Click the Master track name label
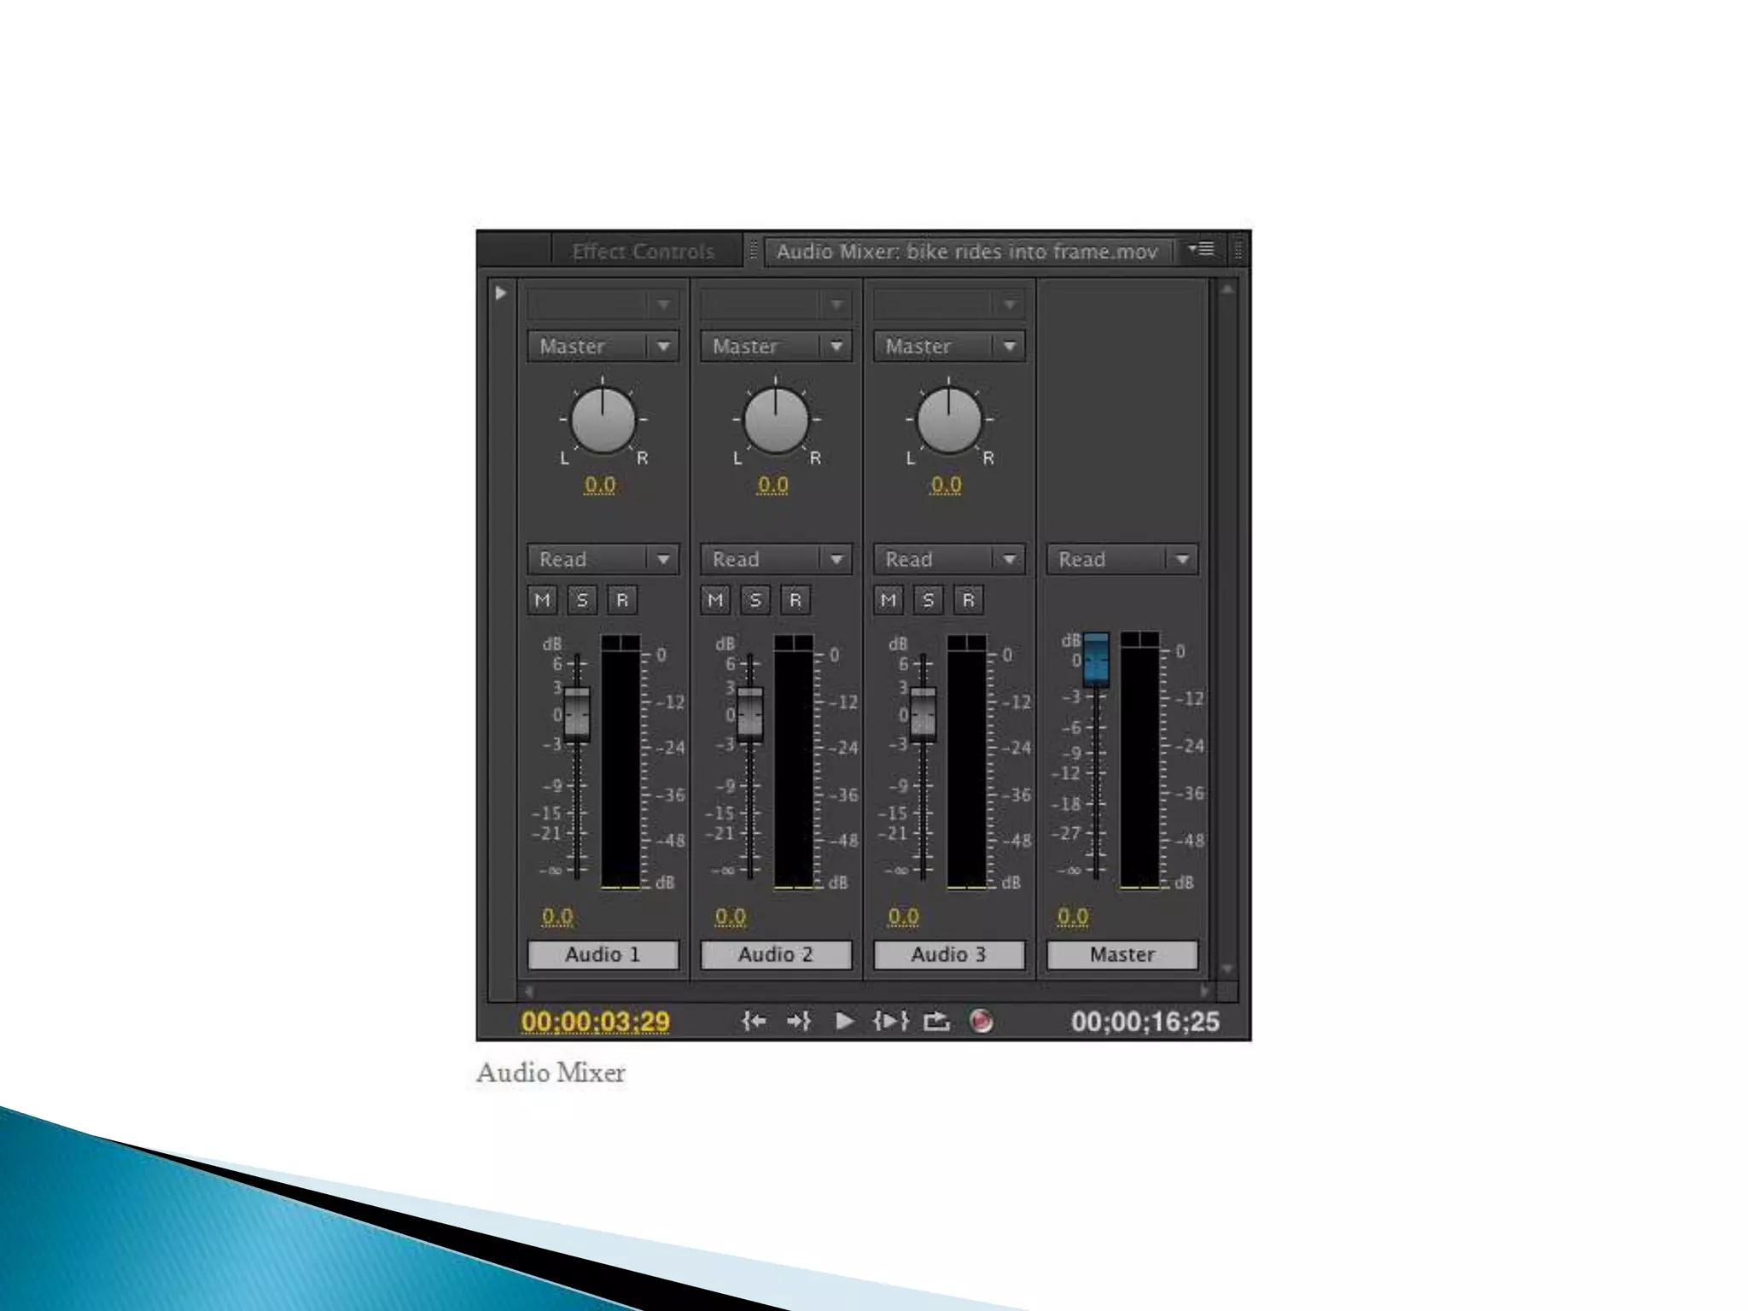 click(1122, 954)
